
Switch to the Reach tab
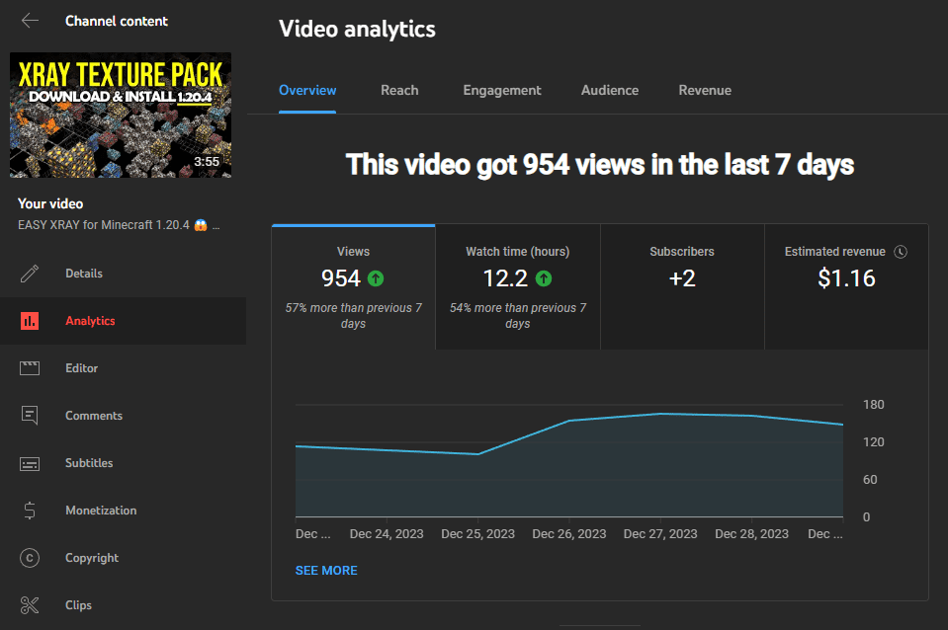click(399, 90)
